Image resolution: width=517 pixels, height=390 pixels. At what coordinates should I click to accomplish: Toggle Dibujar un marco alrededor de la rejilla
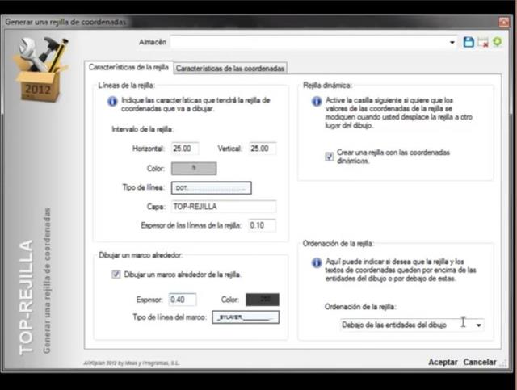[116, 275]
